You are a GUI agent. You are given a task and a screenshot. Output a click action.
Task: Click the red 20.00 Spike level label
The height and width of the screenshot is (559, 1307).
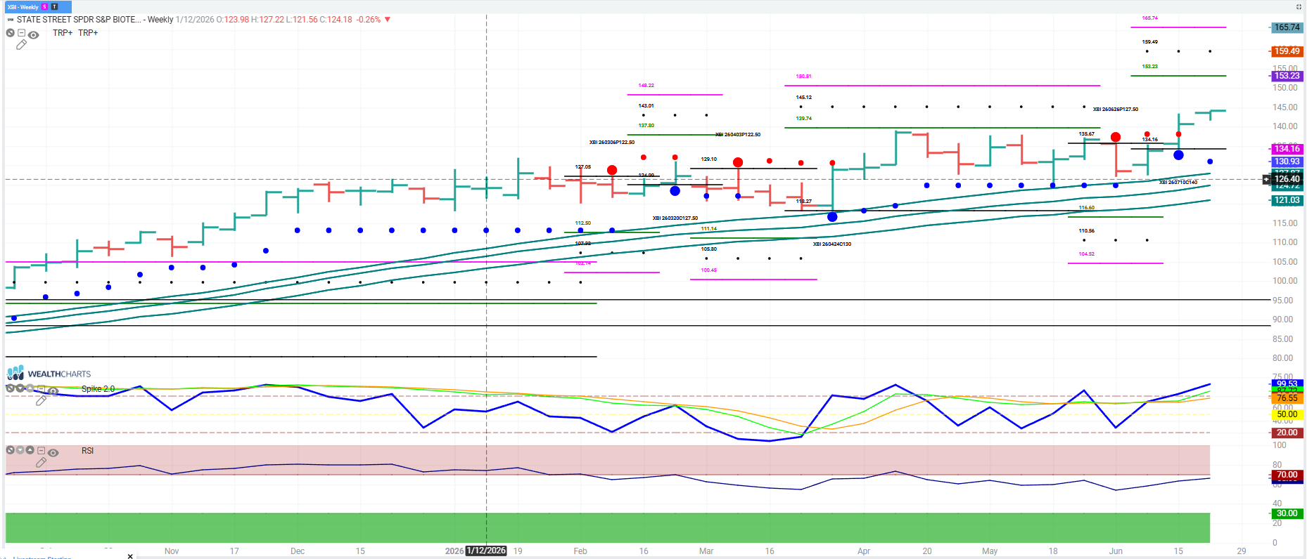click(x=1287, y=433)
